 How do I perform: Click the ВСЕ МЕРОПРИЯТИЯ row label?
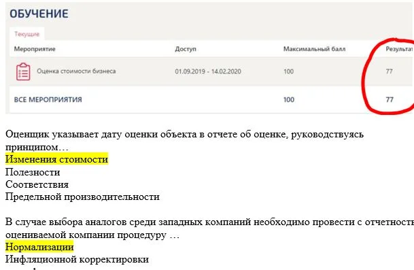(x=48, y=99)
